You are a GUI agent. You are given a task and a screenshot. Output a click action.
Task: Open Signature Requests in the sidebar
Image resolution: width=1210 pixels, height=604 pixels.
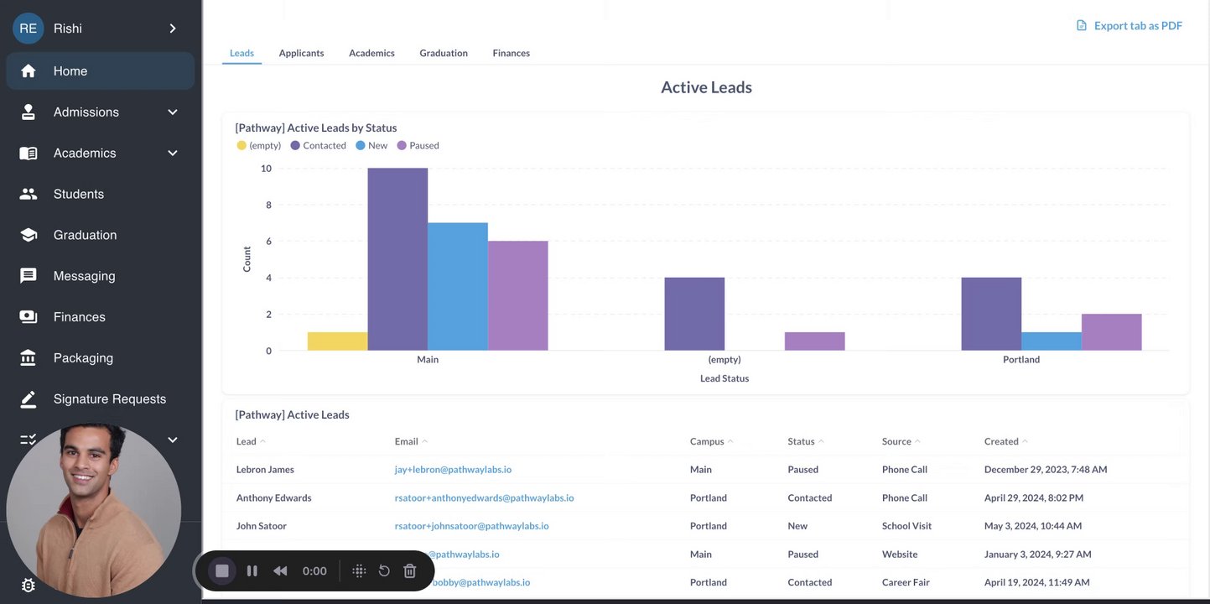point(101,399)
